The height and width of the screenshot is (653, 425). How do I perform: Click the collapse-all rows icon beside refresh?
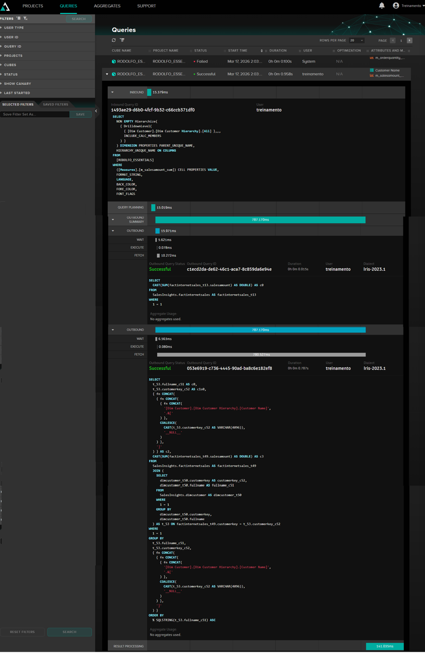point(122,40)
